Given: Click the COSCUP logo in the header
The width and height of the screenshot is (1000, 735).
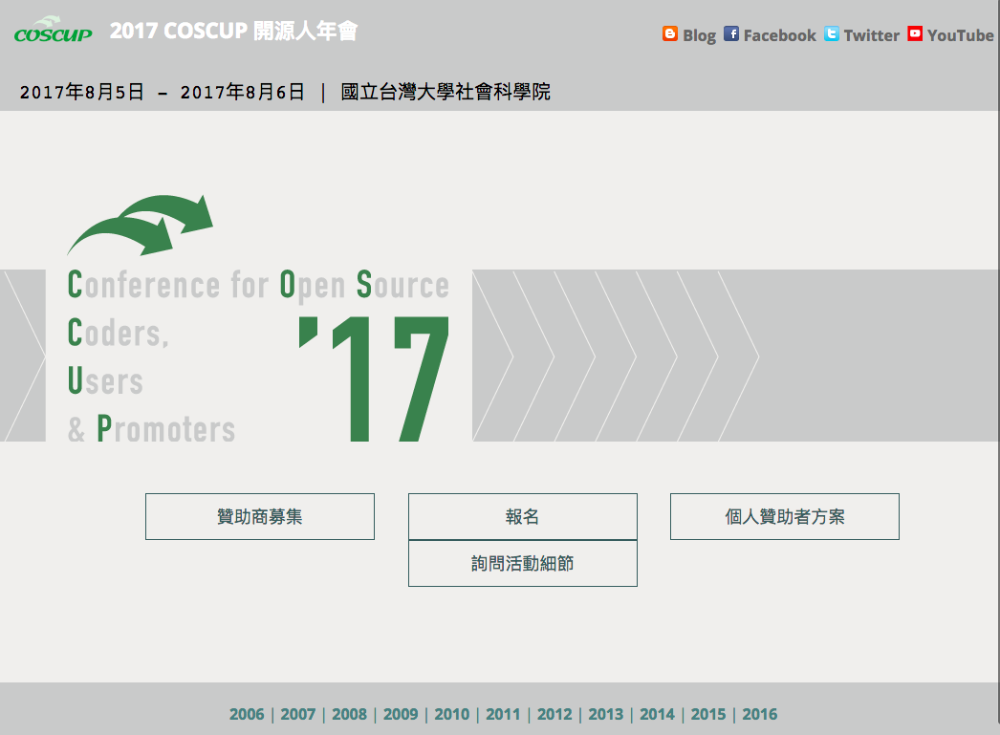Looking at the screenshot, I should click(x=54, y=30).
